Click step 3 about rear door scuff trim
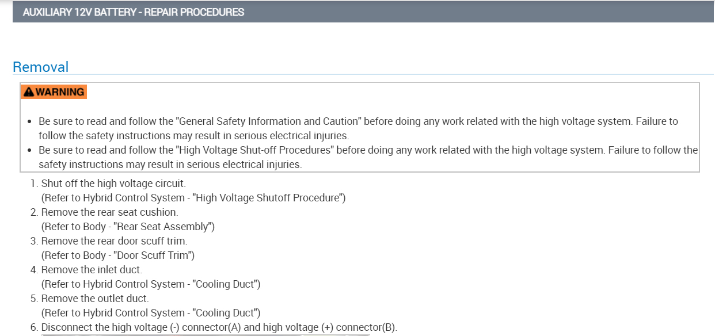 coord(114,241)
